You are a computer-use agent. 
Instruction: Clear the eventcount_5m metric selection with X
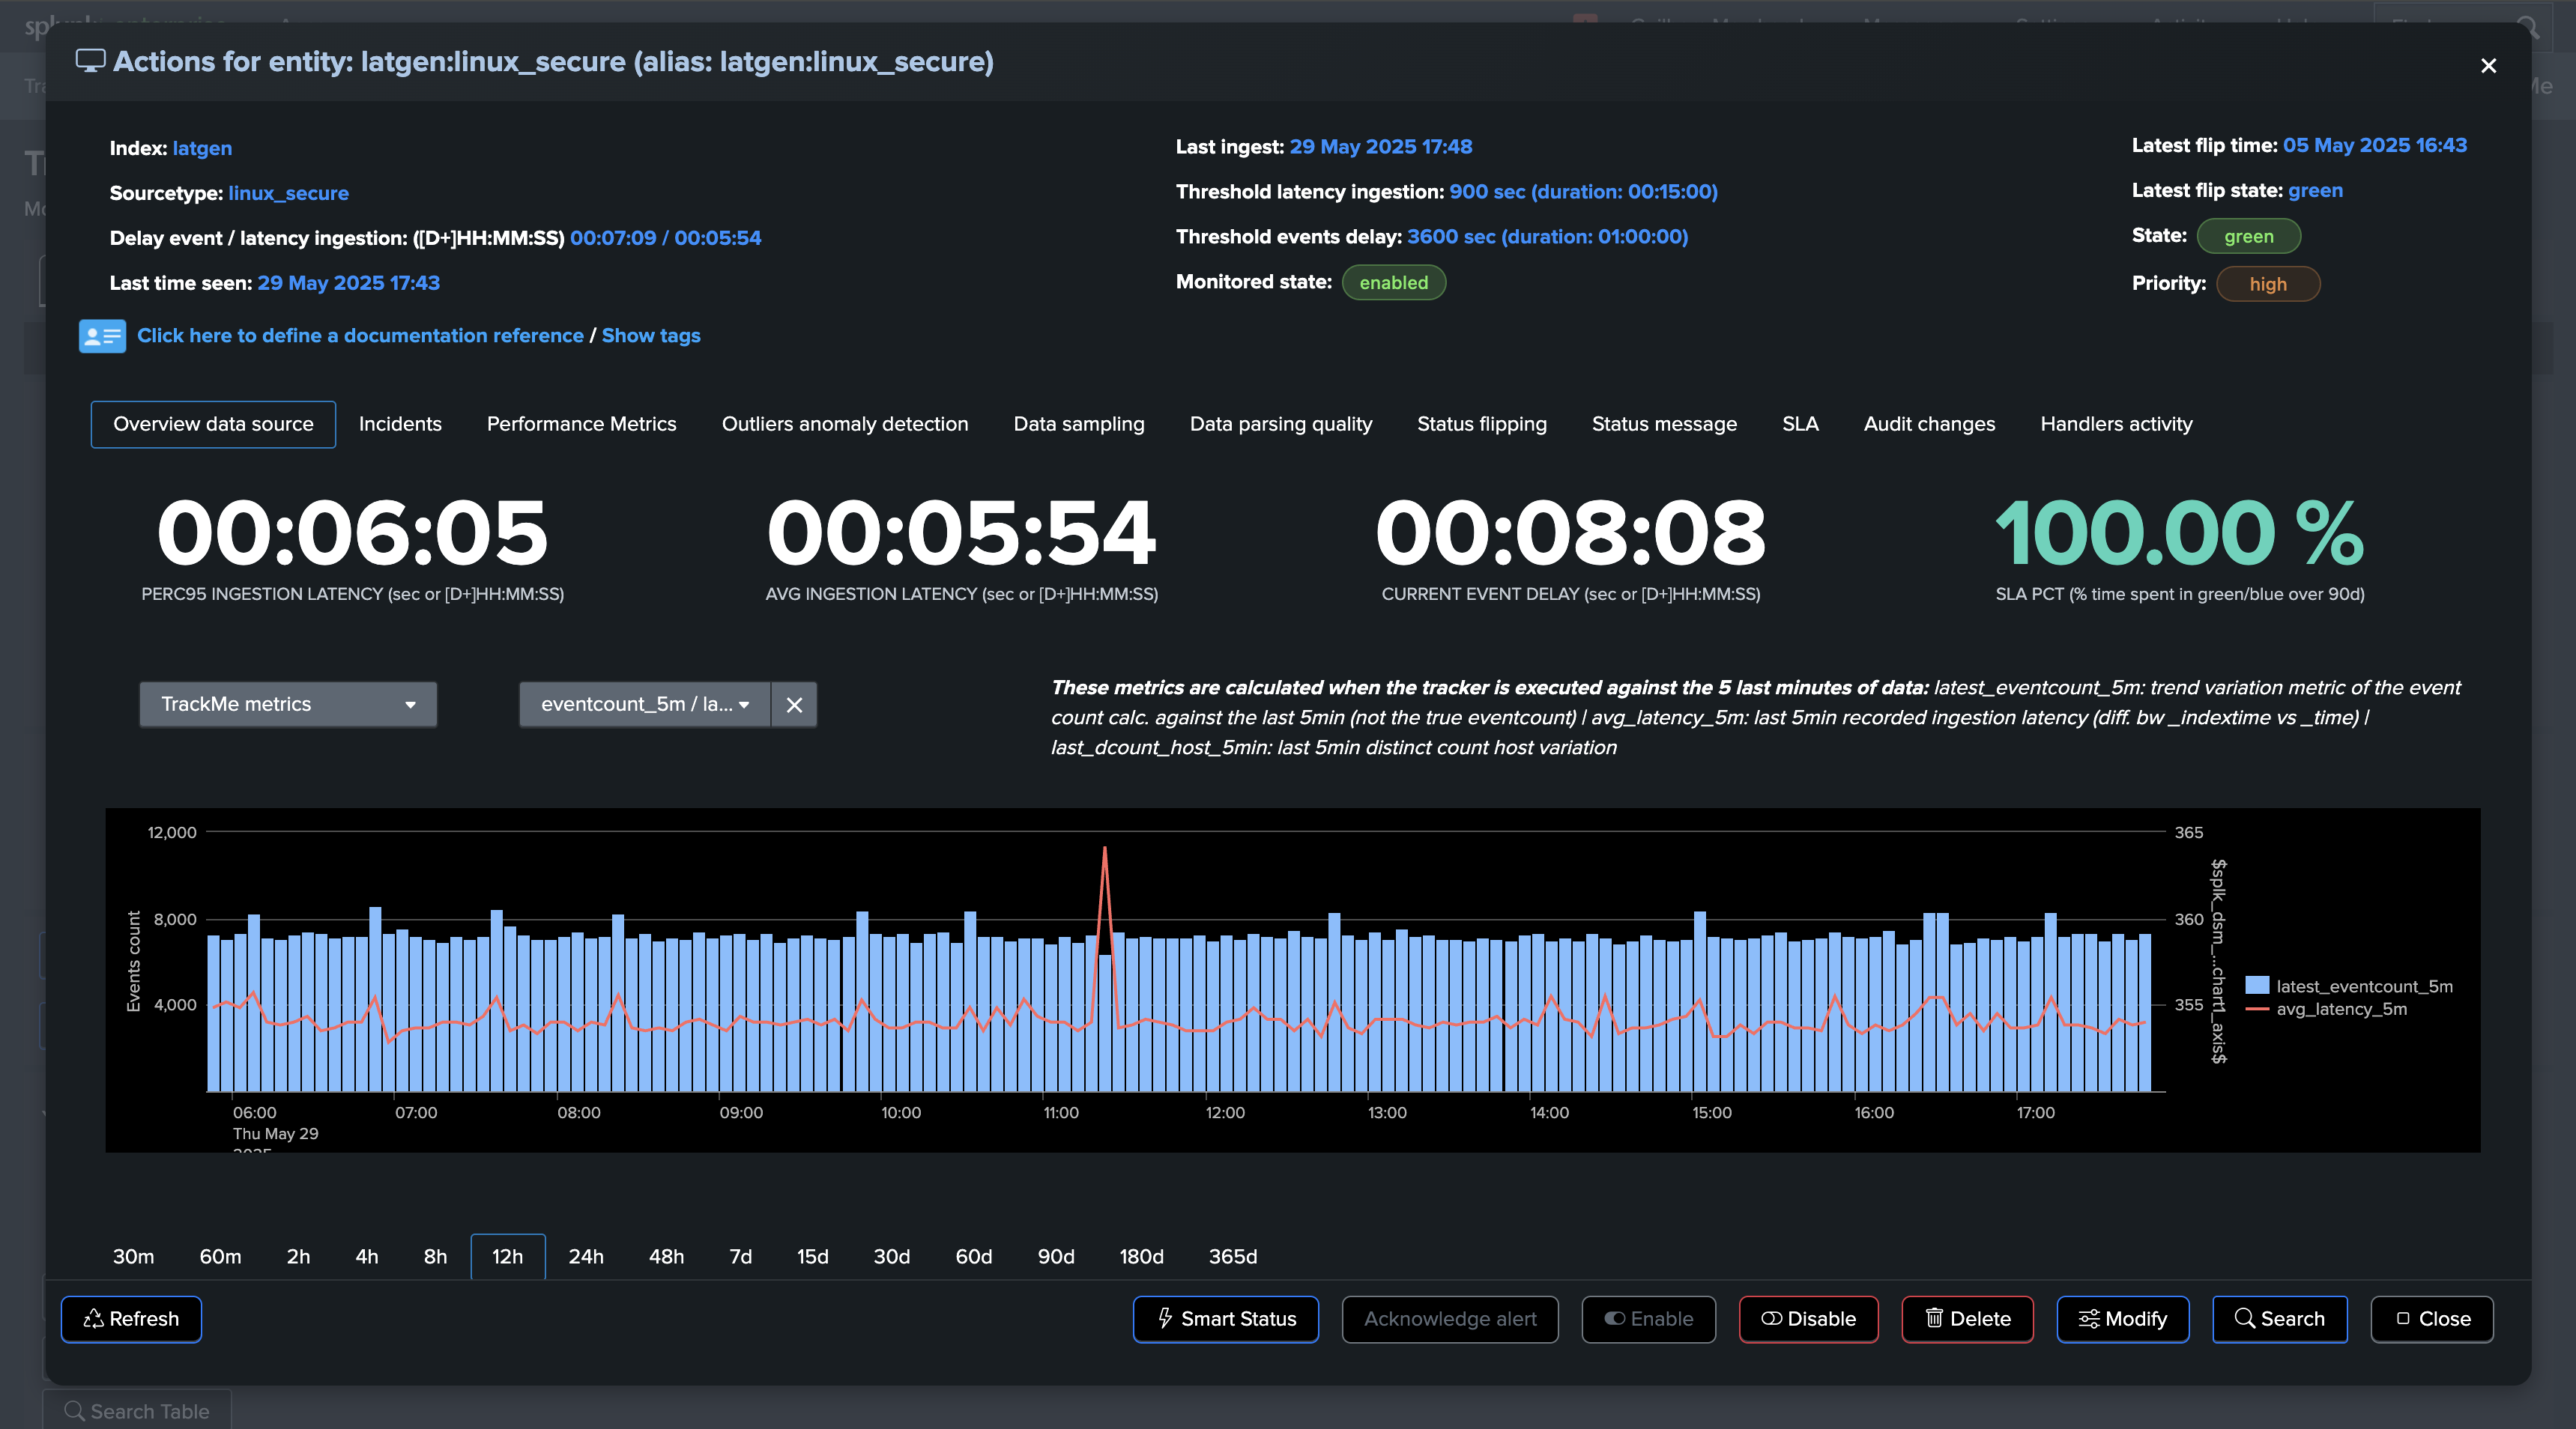[x=794, y=705]
